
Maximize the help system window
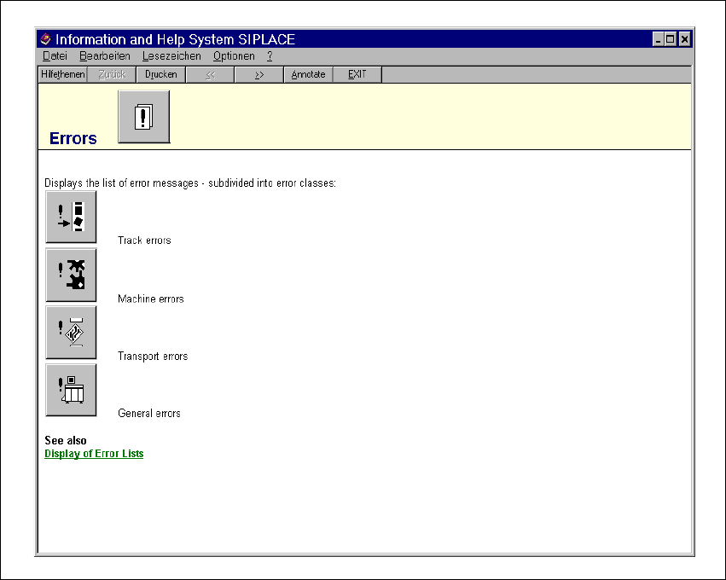[x=671, y=39]
